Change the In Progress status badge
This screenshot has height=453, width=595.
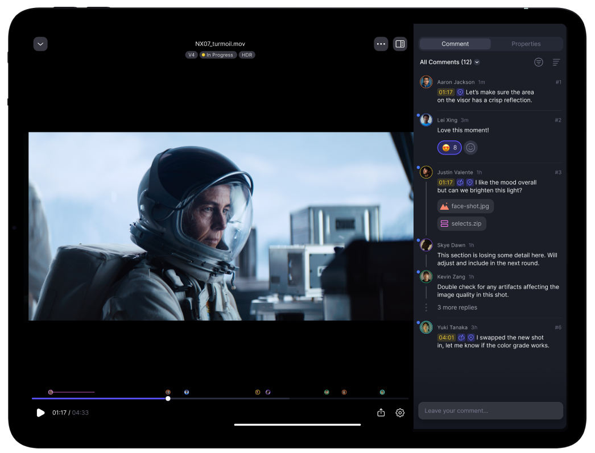click(218, 55)
